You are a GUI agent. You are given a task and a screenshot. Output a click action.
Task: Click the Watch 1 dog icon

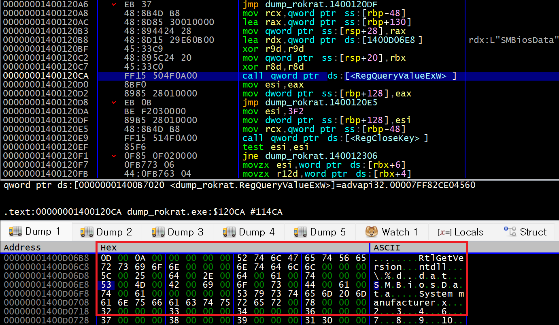[372, 232]
